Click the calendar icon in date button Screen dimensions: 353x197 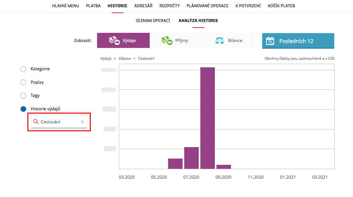click(x=270, y=41)
